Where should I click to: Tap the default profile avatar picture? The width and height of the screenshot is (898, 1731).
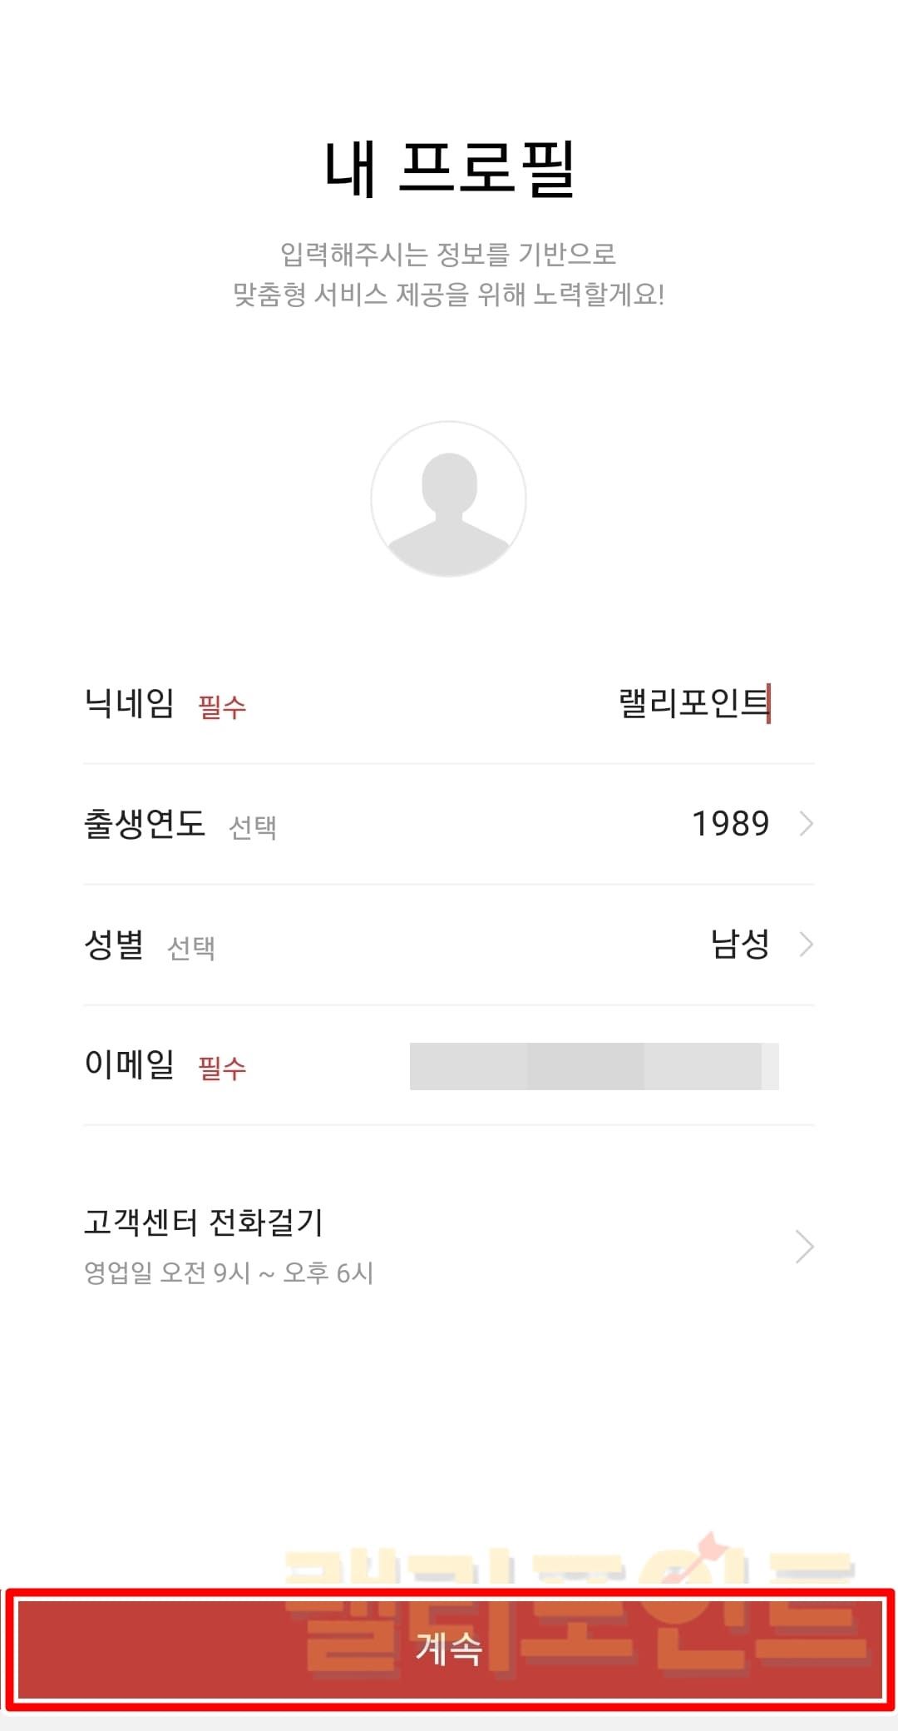pyautogui.click(x=448, y=498)
